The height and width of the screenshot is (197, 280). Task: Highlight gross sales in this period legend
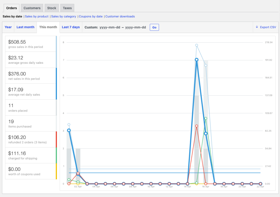[x=31, y=44]
